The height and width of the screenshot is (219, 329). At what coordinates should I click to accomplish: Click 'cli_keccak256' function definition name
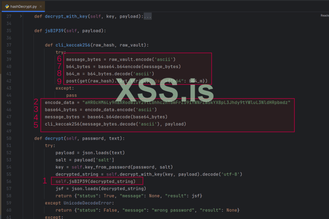click(73, 45)
